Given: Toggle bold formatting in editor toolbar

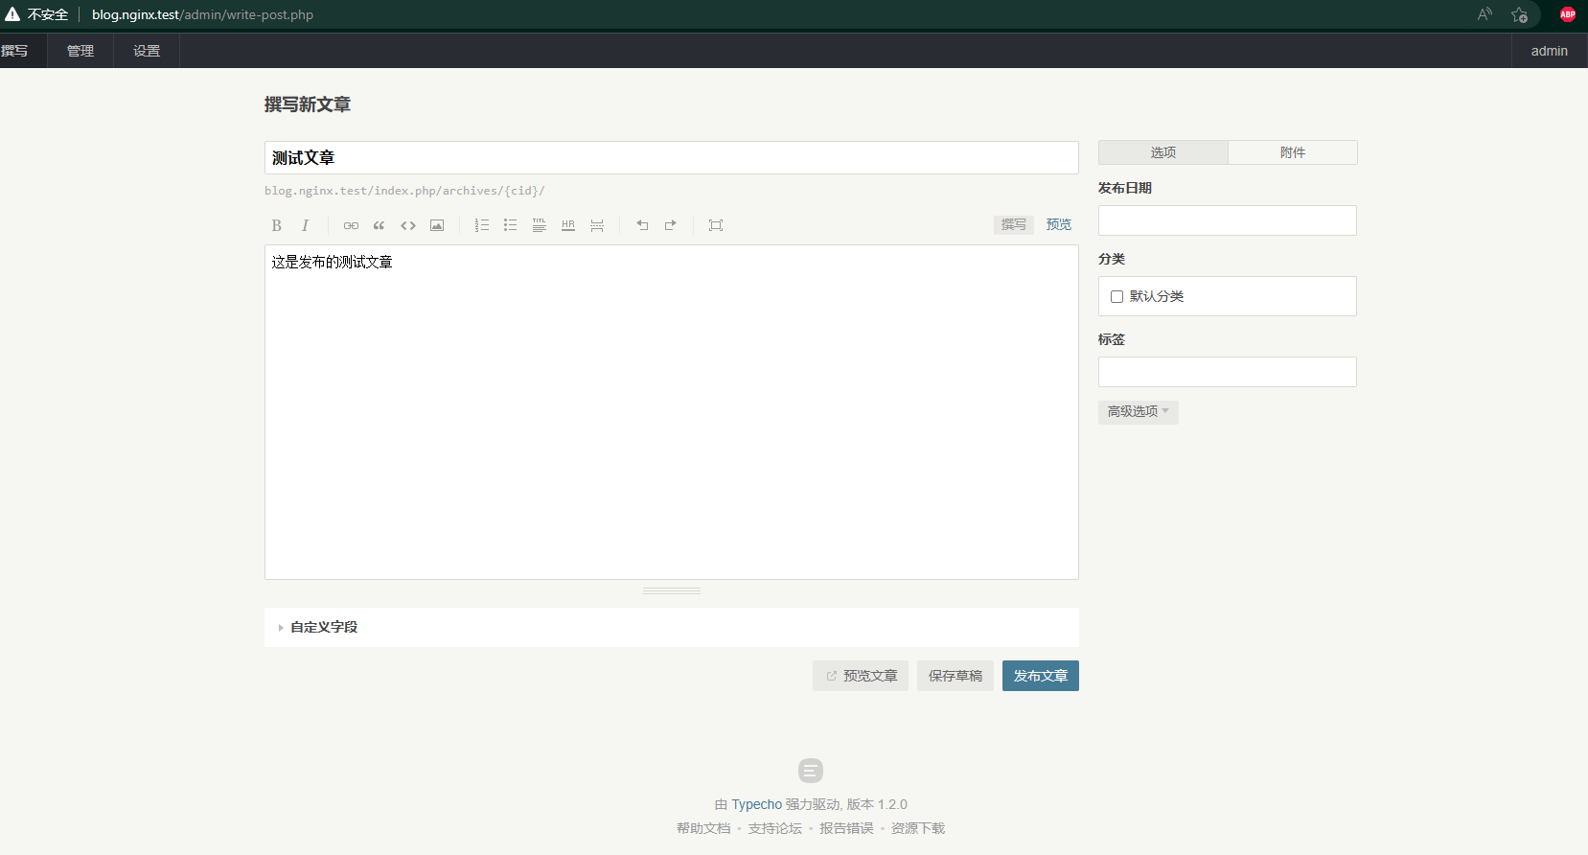Looking at the screenshot, I should [276, 225].
